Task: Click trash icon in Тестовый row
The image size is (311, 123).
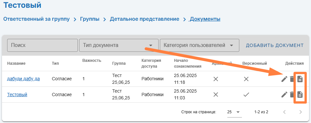Action: [x=292, y=95]
